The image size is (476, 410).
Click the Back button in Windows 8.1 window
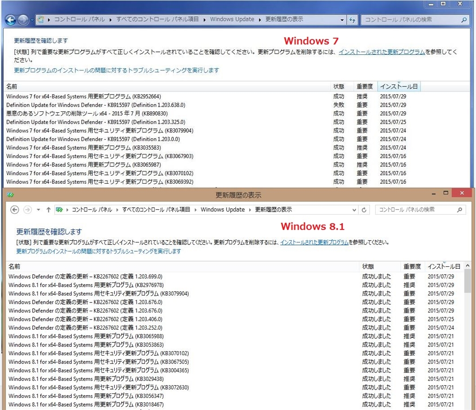[14, 210]
